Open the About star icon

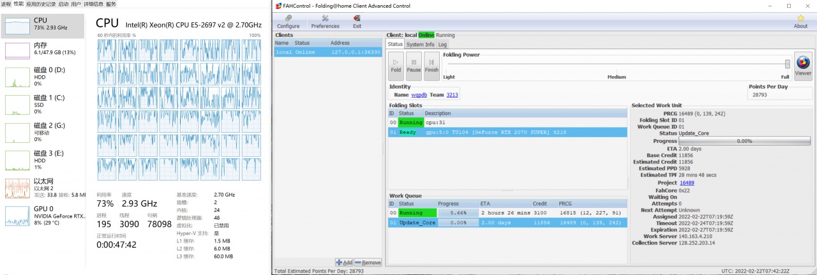[x=800, y=22]
